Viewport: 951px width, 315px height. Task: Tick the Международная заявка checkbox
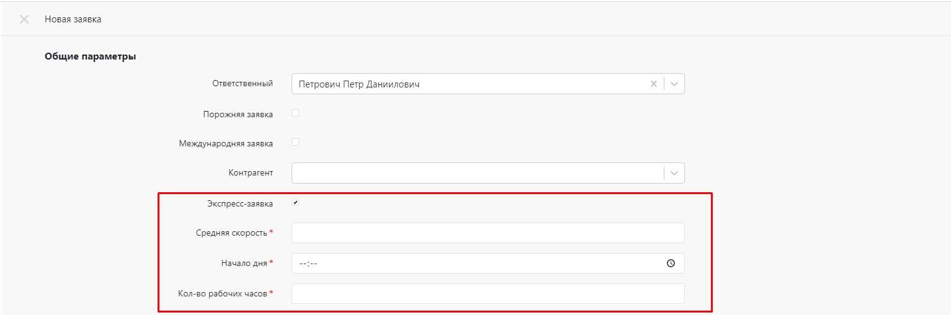(x=295, y=141)
